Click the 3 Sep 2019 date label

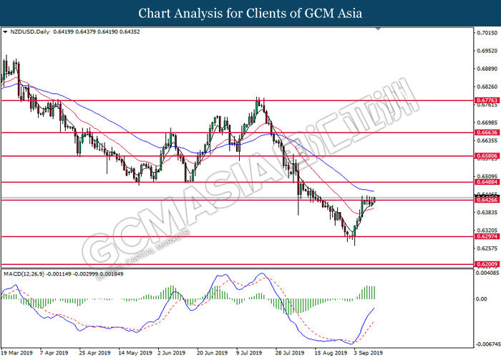click(368, 353)
